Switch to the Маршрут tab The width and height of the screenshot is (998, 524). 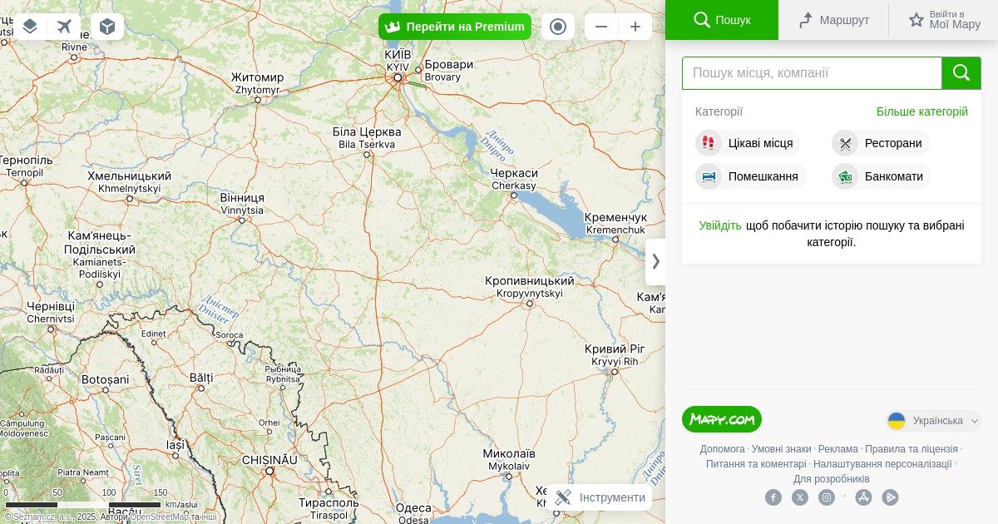pos(833,20)
